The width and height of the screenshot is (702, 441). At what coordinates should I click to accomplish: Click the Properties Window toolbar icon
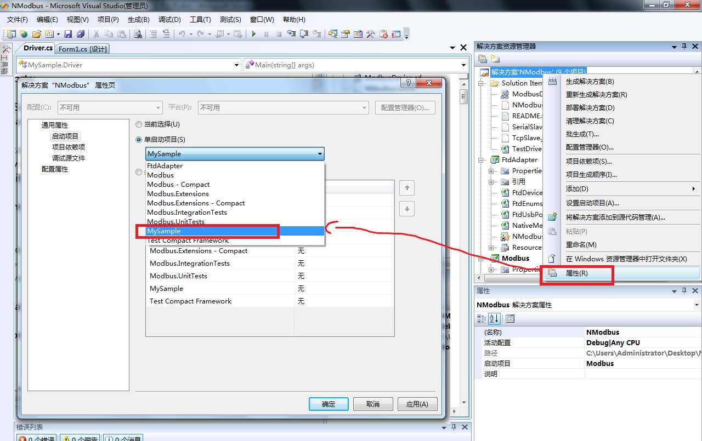345,34
